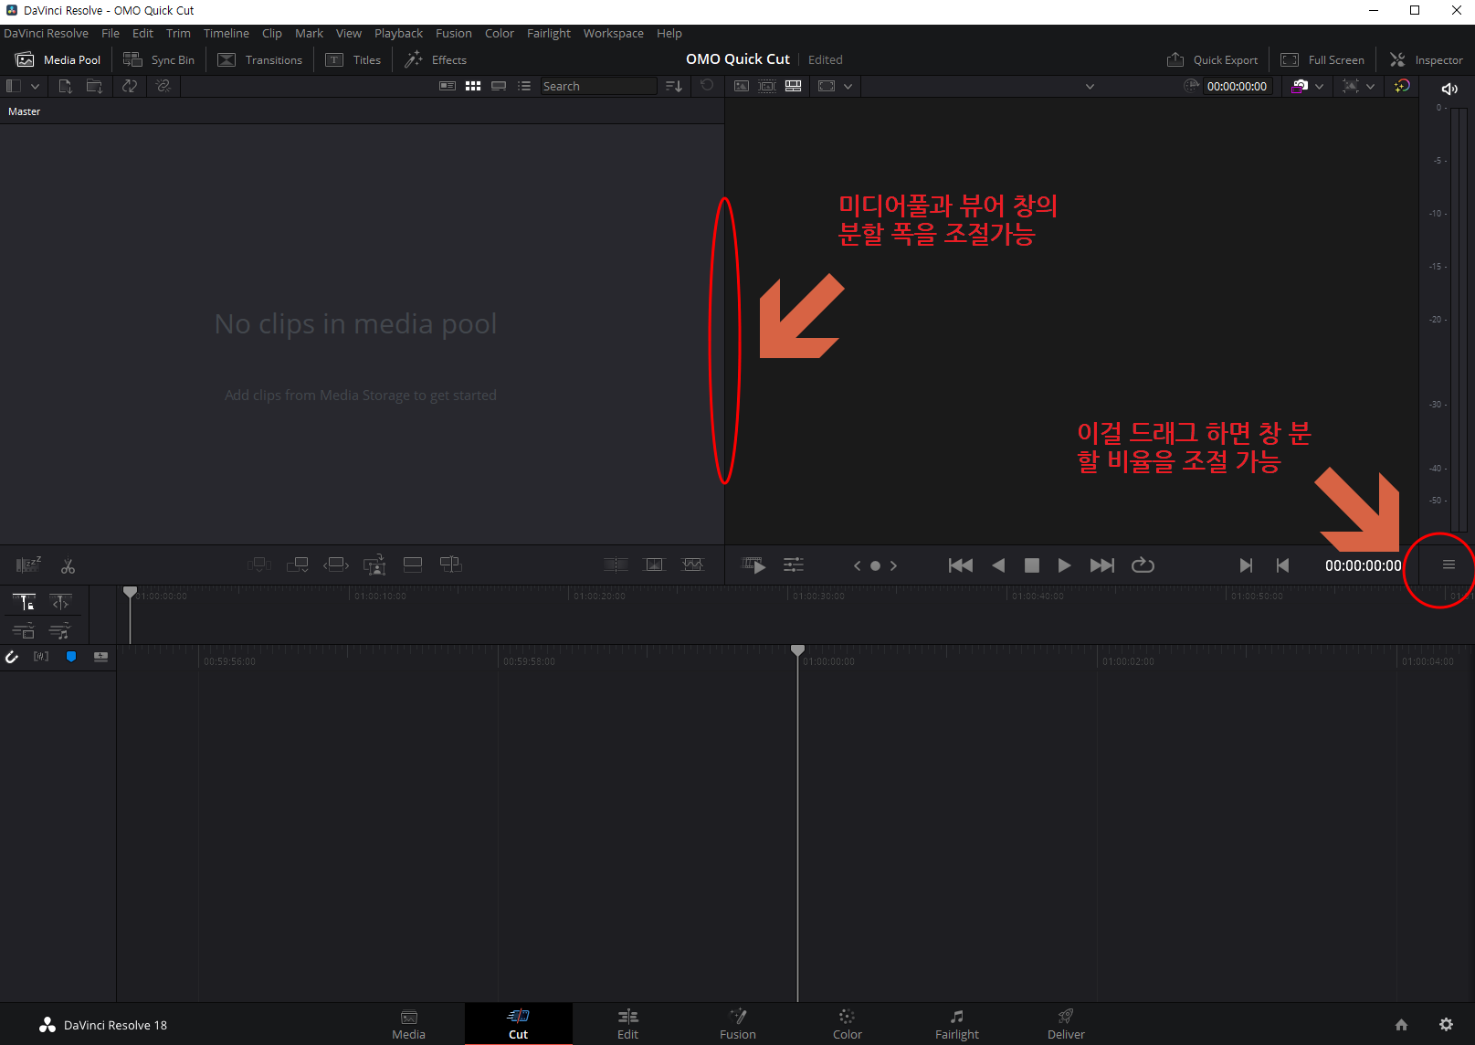Click Import Media Folder icon
This screenshot has height=1045, width=1475.
tap(94, 86)
